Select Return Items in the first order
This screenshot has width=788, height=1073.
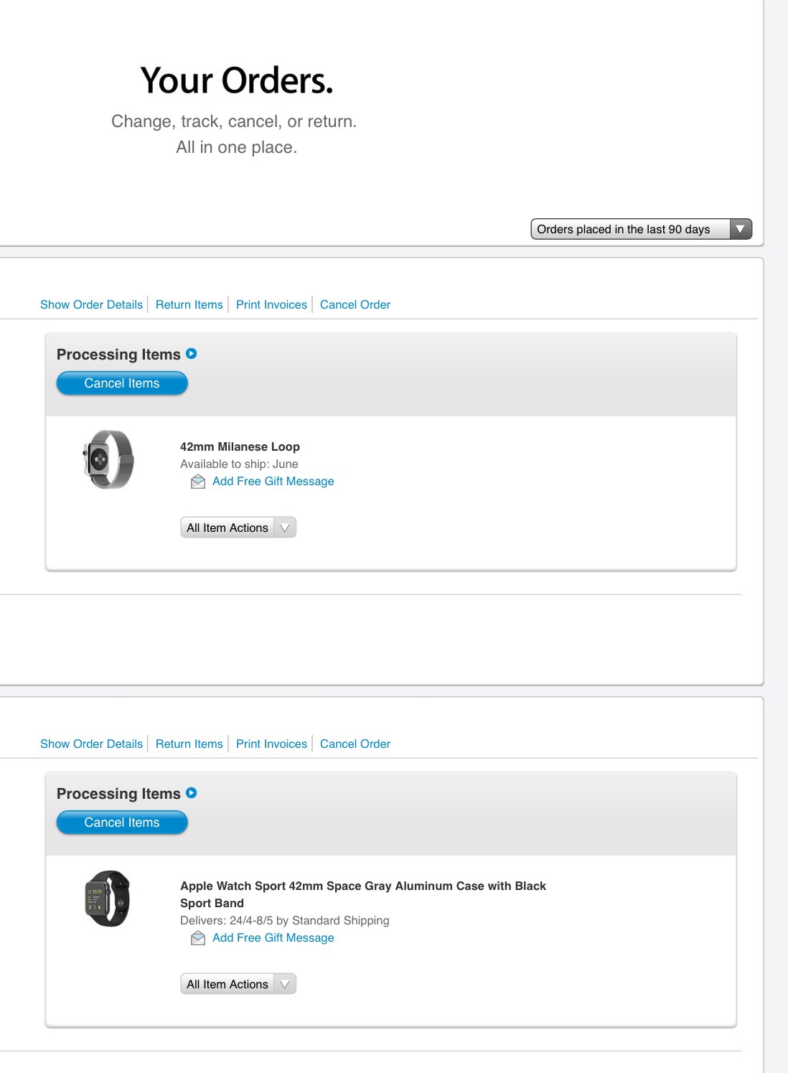pyautogui.click(x=189, y=304)
